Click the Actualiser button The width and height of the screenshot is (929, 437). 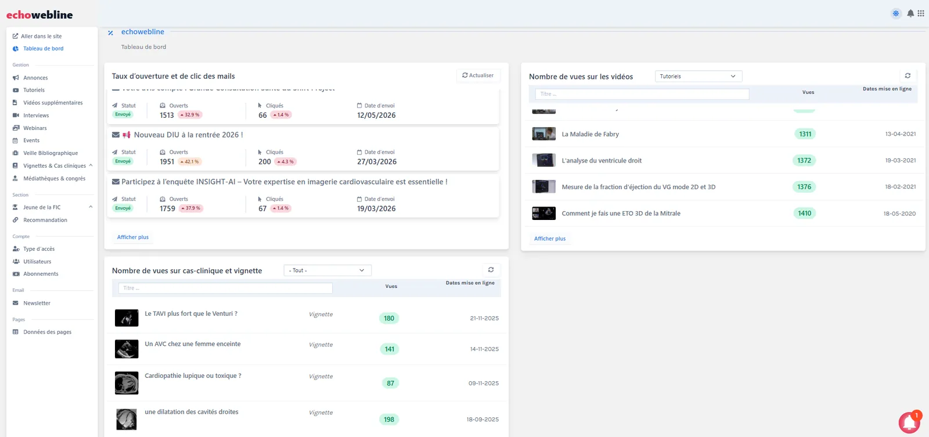click(478, 75)
